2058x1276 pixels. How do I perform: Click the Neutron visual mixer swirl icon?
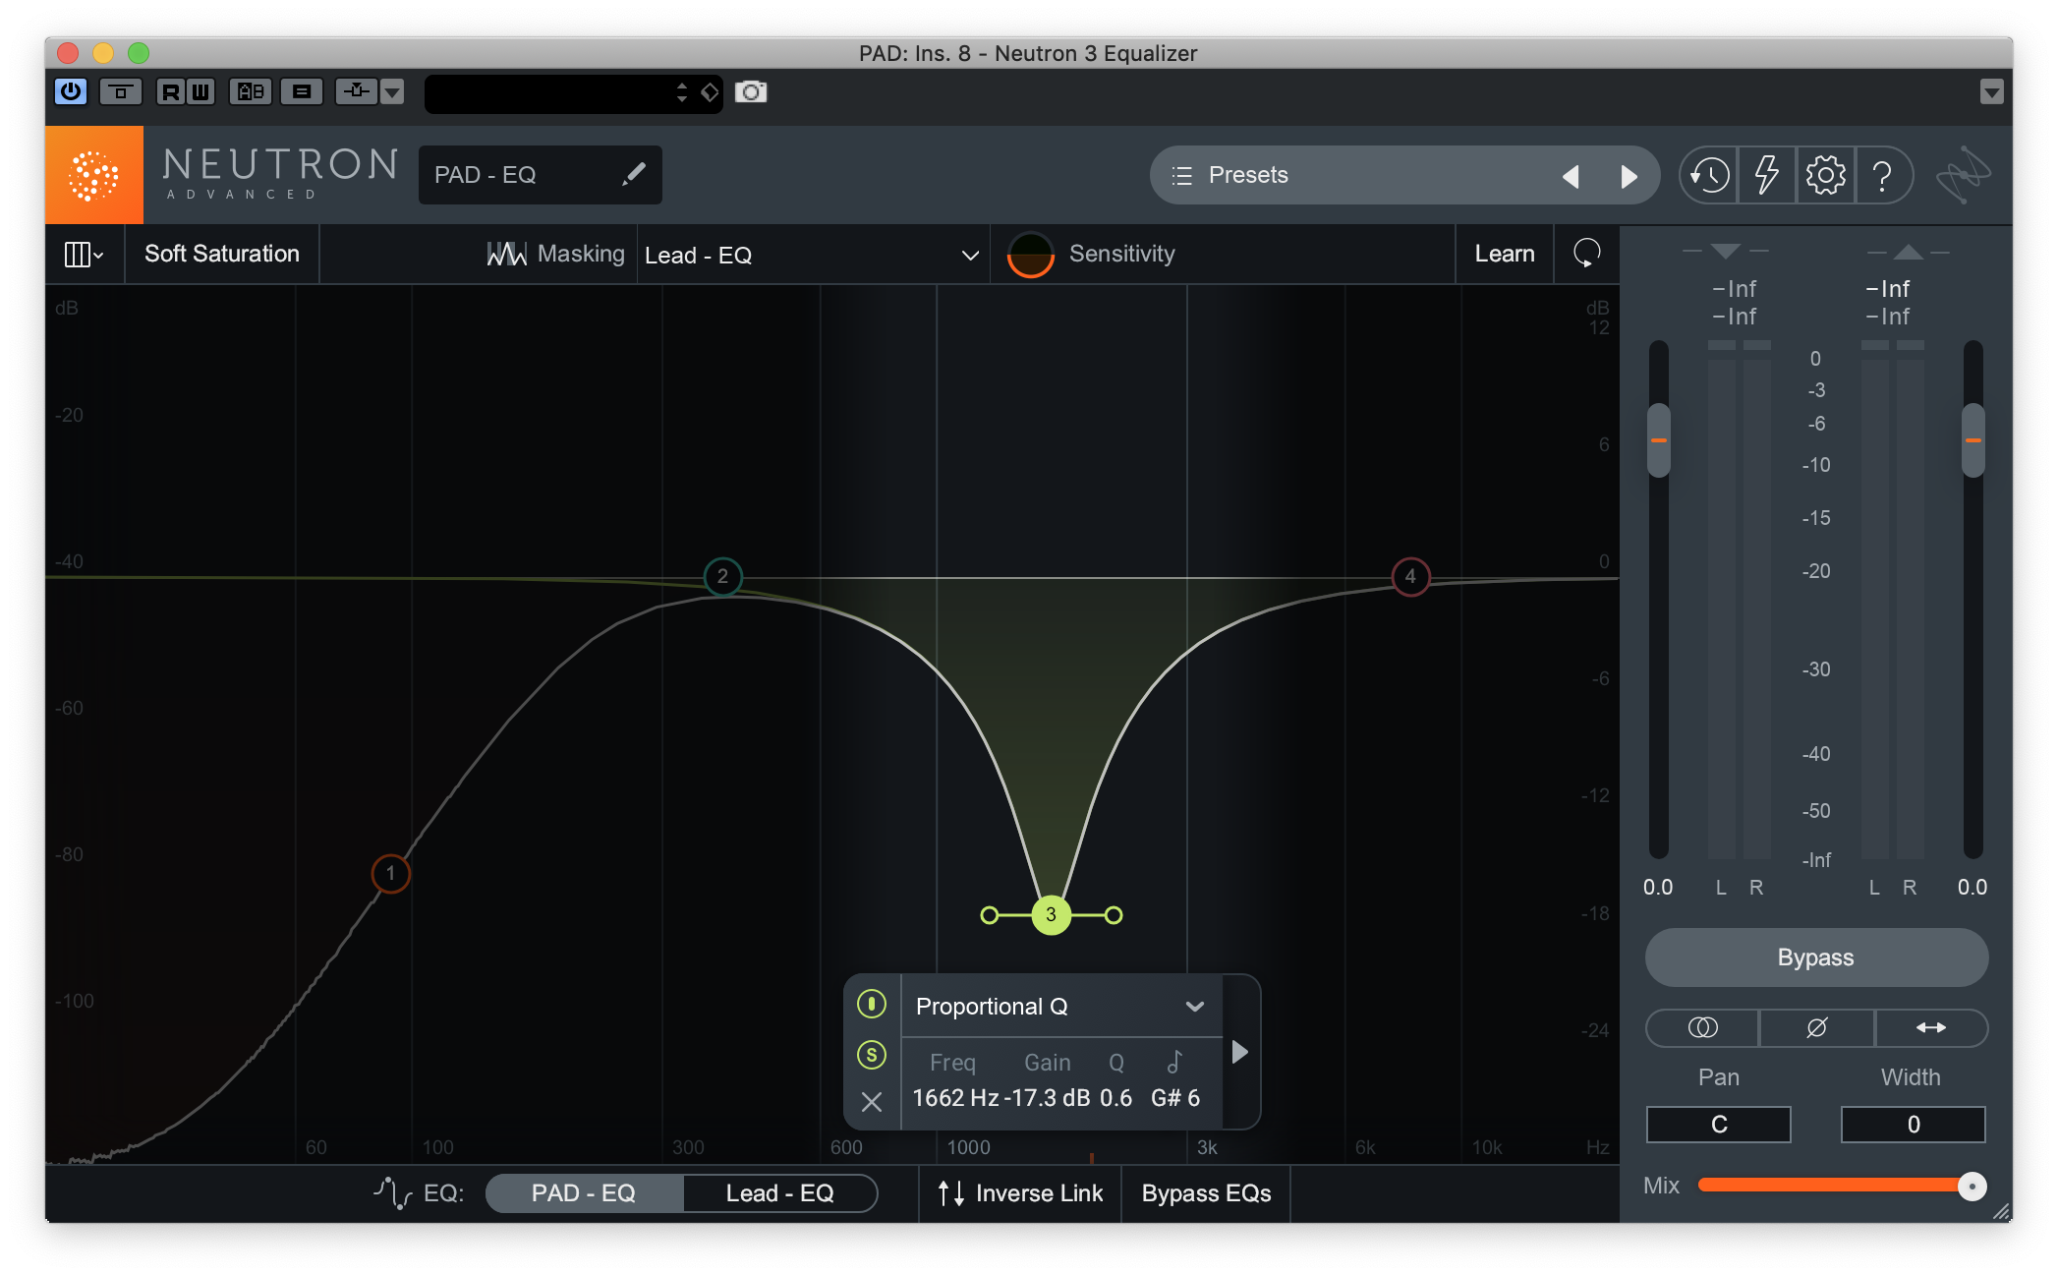[x=1963, y=175]
